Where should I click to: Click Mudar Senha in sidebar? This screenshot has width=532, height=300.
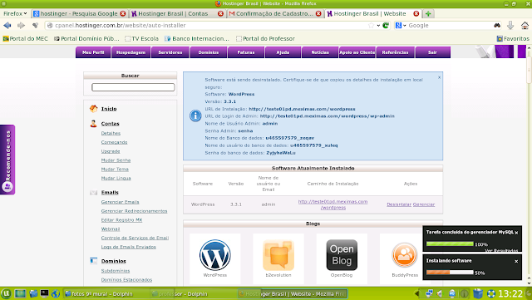(x=116, y=160)
